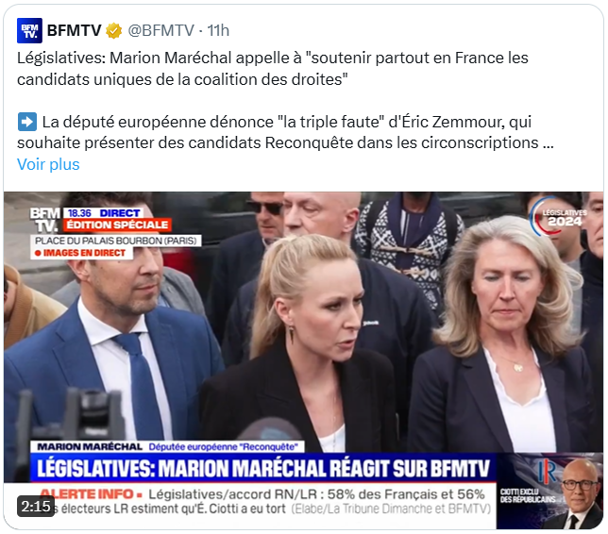Play the video from its center

click(x=304, y=360)
